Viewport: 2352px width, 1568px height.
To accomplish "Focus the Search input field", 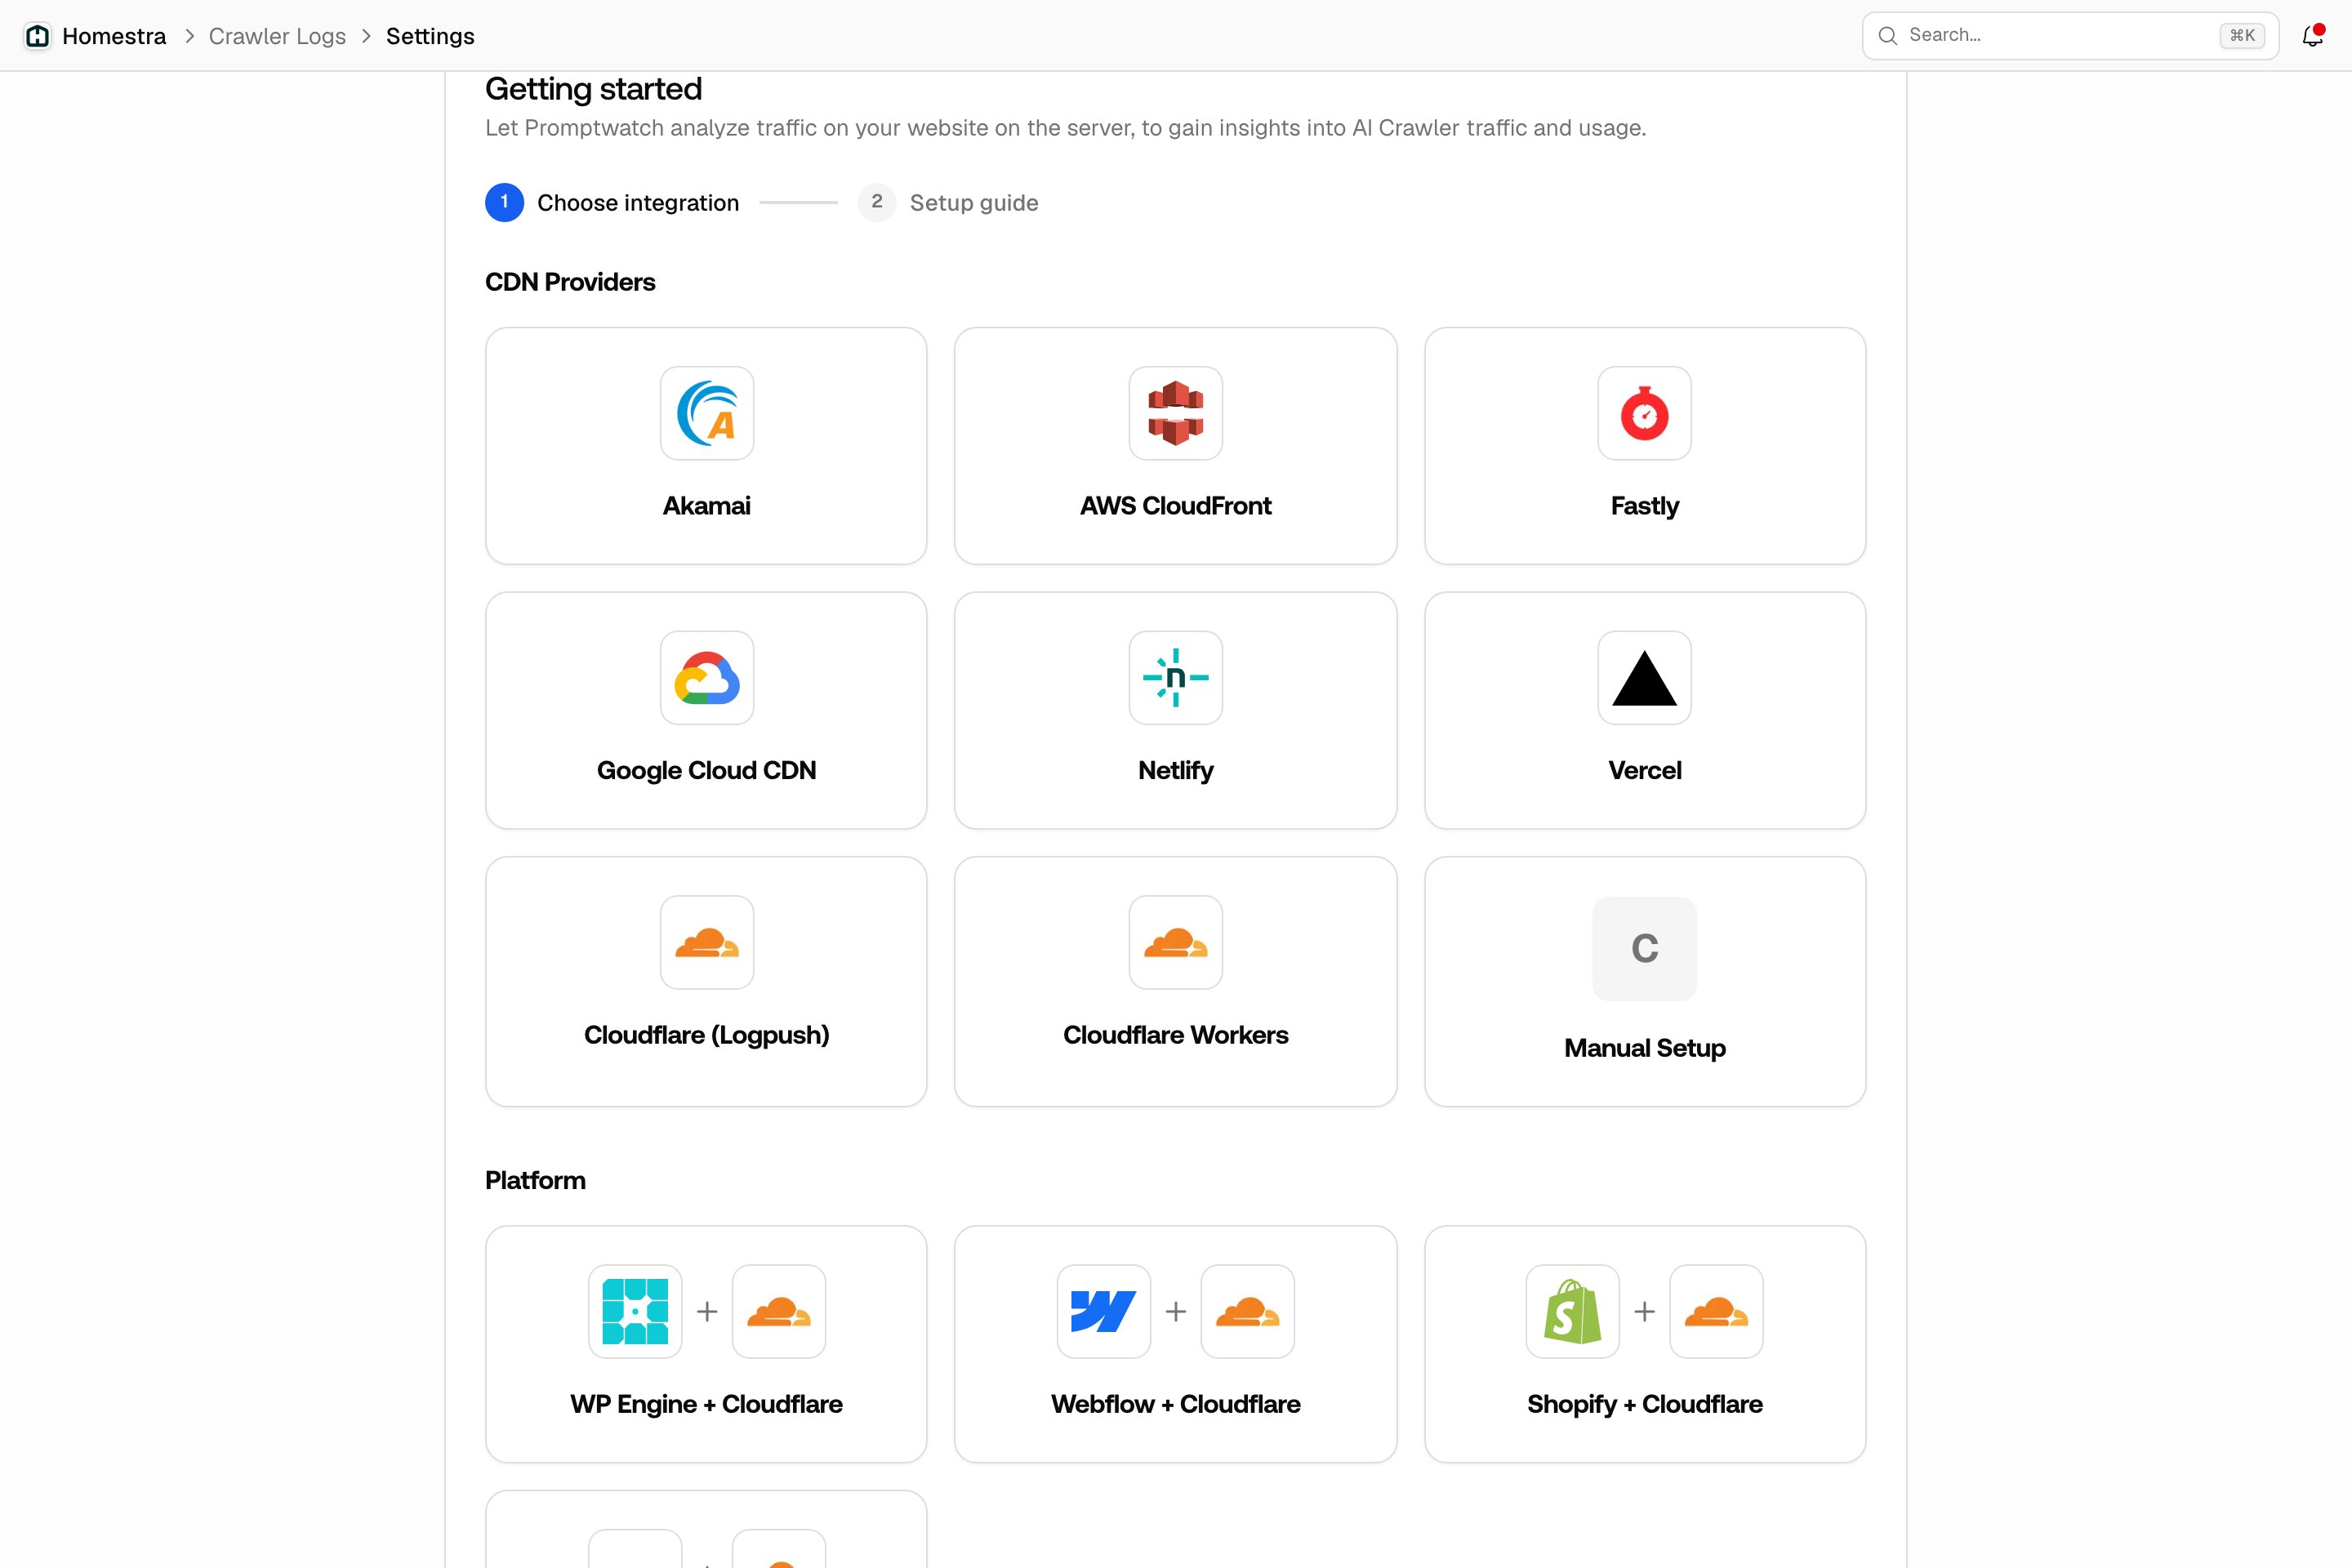I will click(x=2070, y=36).
